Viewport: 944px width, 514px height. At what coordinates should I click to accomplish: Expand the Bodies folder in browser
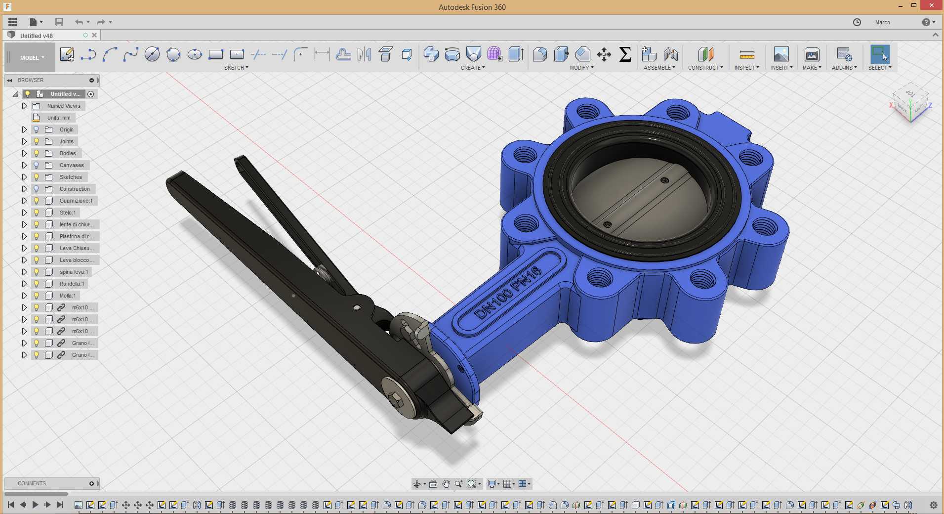point(24,153)
